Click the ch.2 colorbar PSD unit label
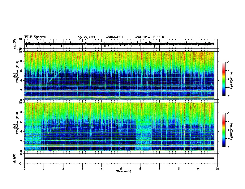The height and width of the screenshot is (189, 245). (231, 131)
